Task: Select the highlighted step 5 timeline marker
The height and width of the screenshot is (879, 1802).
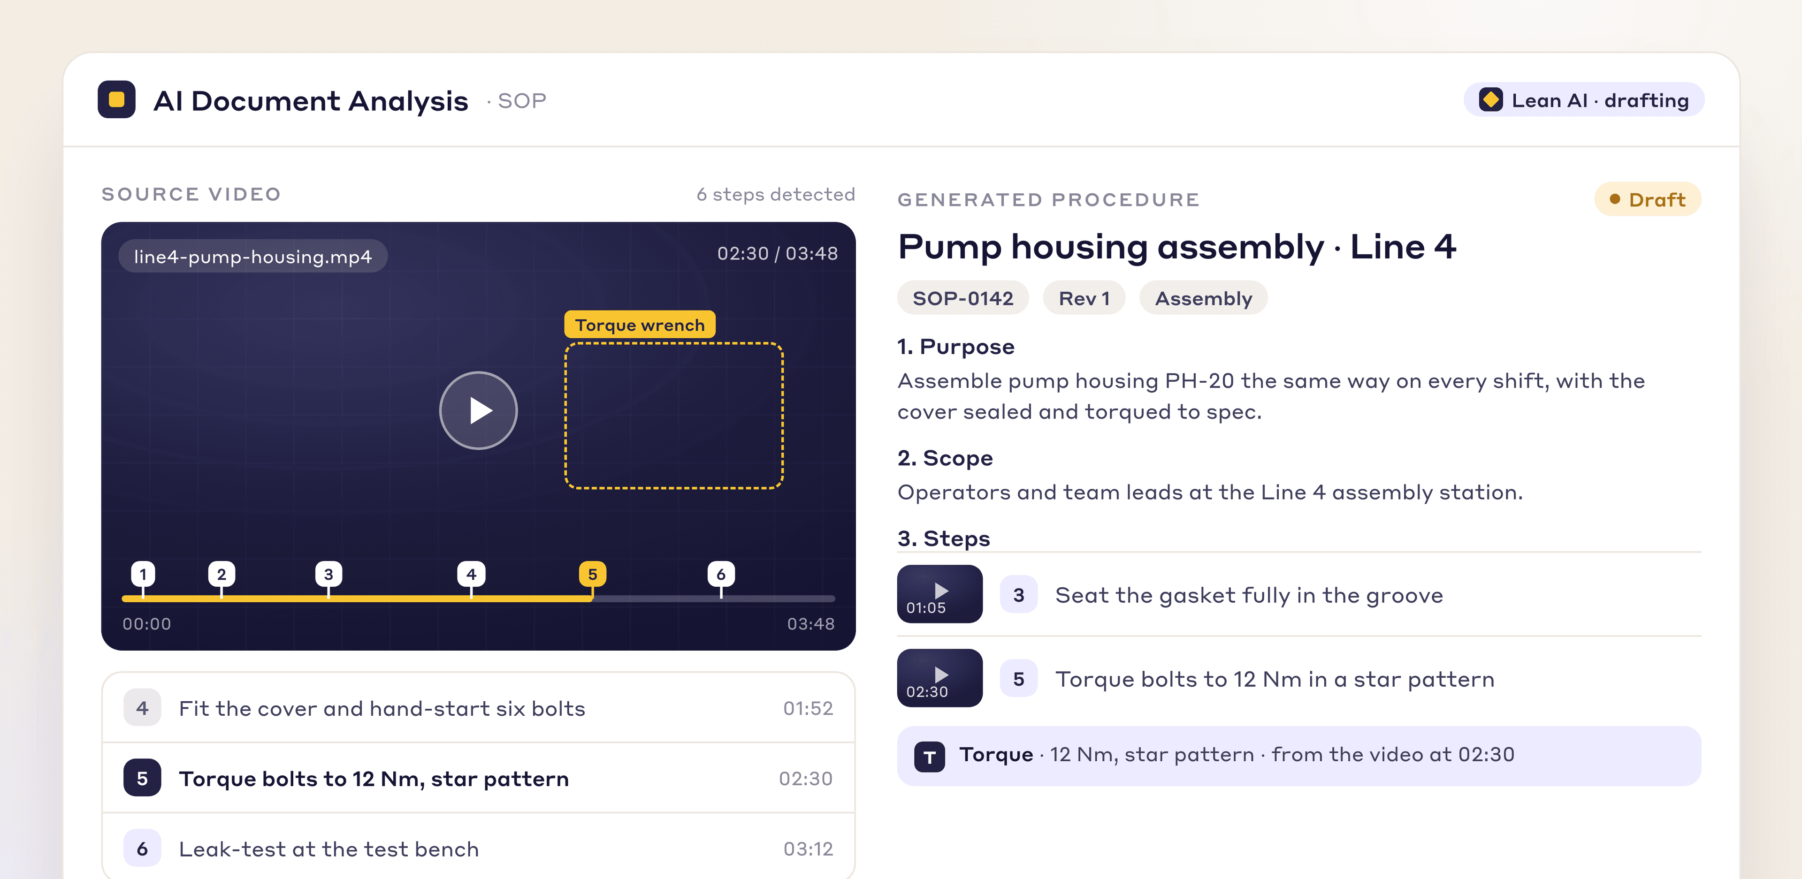Action: click(x=592, y=574)
